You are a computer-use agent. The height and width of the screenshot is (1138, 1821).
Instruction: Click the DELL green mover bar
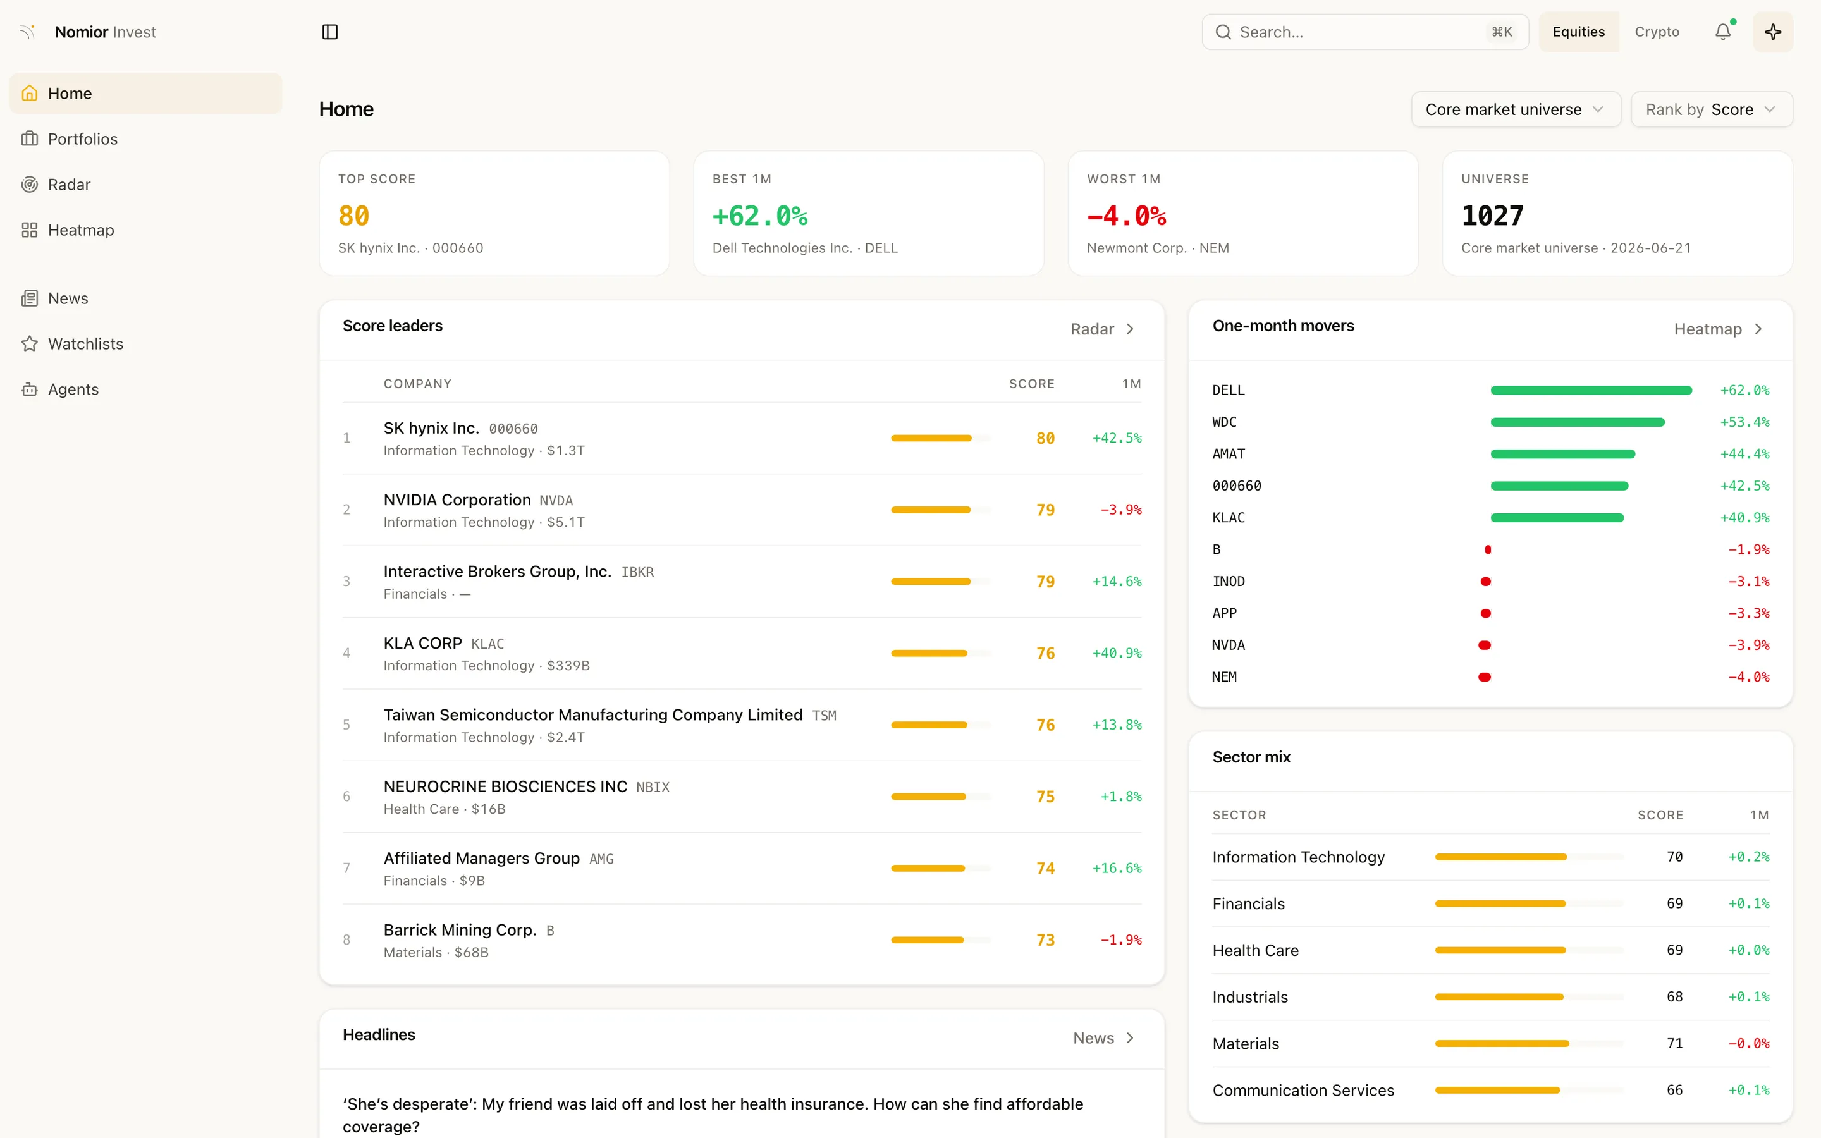1591,390
